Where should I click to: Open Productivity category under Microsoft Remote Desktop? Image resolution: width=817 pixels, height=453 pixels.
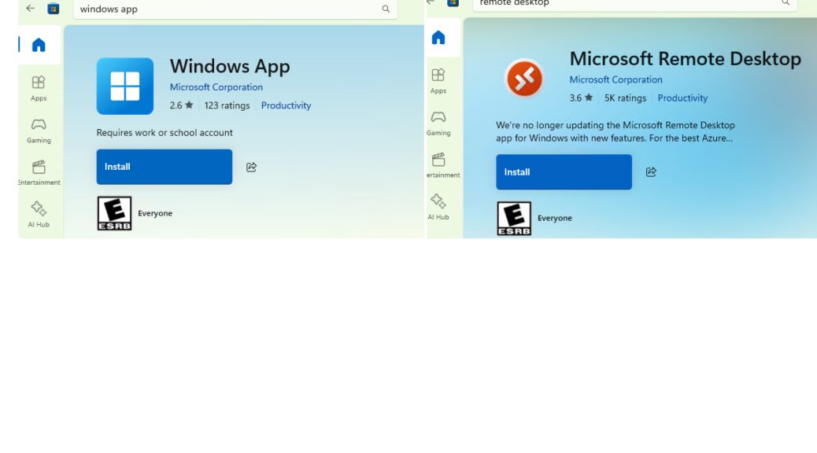pyautogui.click(x=682, y=98)
